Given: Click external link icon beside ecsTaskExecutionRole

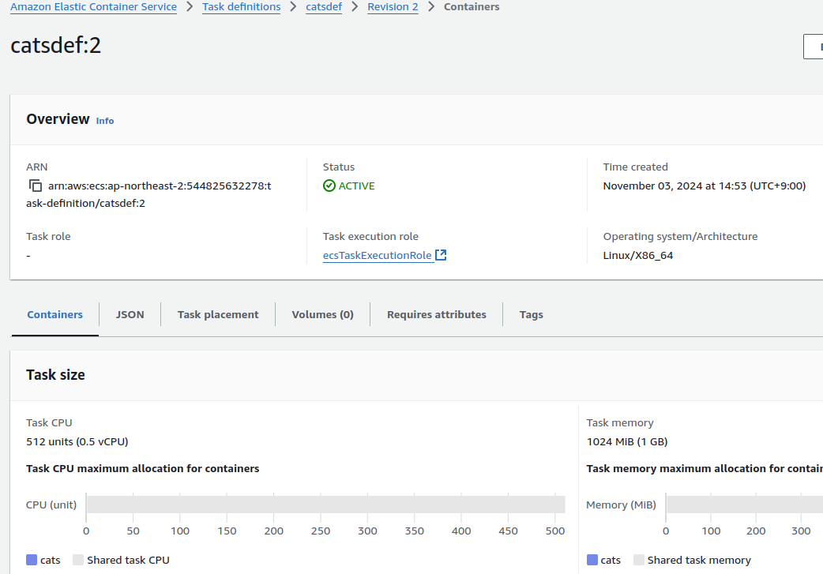Looking at the screenshot, I should click(x=442, y=255).
